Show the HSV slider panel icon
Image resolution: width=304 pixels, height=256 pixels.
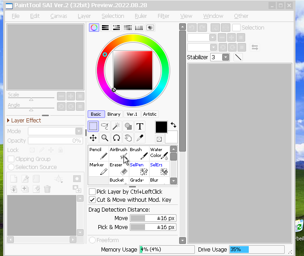click(x=116, y=28)
